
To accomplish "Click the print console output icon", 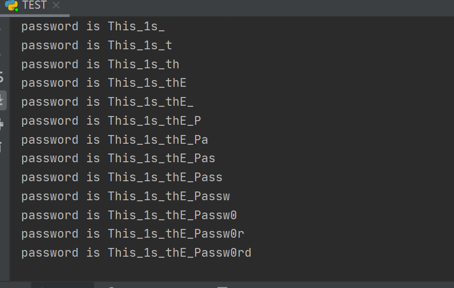I will coord(2,124).
